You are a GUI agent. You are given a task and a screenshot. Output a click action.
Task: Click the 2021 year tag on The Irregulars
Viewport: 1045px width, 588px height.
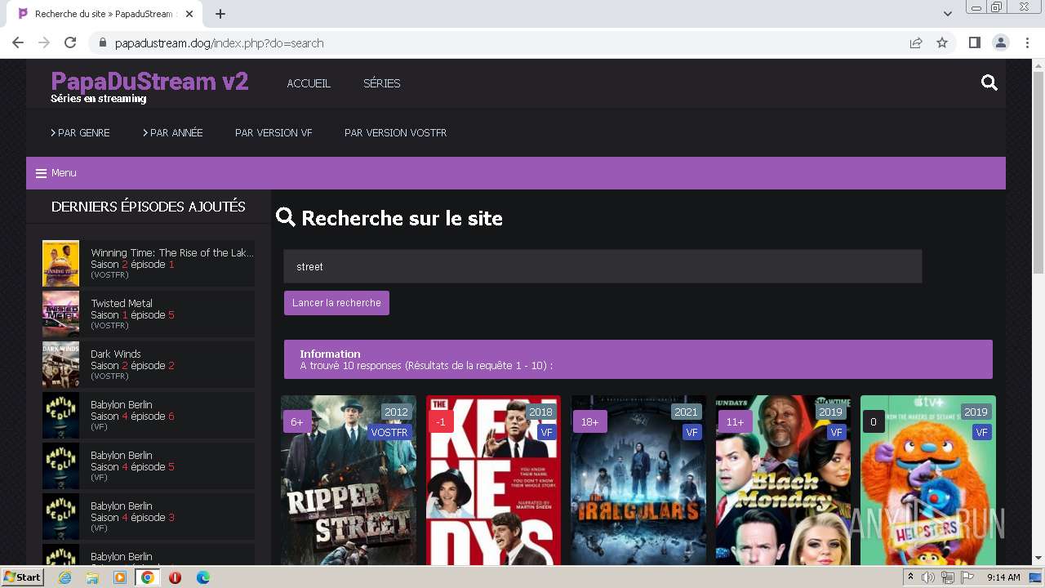[686, 412]
